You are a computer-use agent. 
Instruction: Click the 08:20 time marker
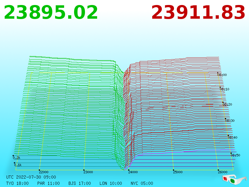click(x=227, y=104)
